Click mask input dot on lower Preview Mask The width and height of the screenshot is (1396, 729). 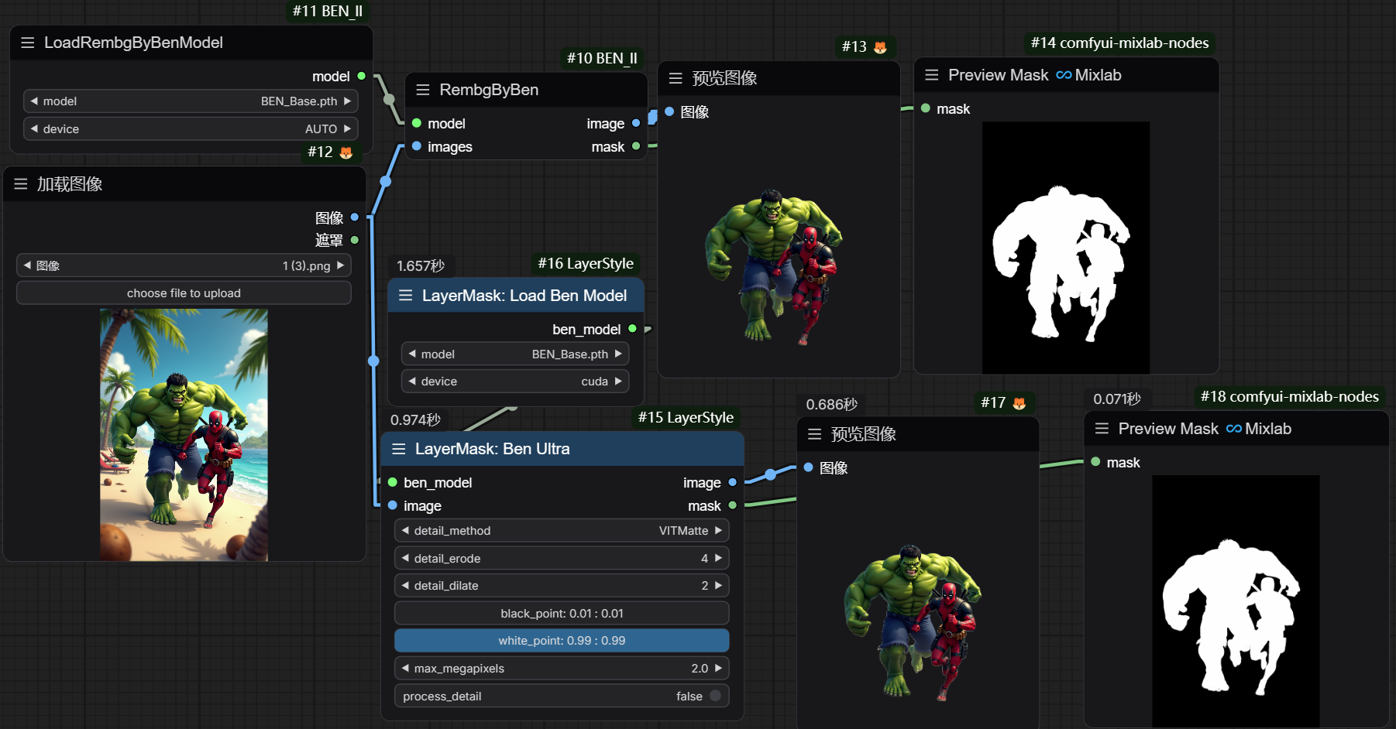click(x=1095, y=462)
